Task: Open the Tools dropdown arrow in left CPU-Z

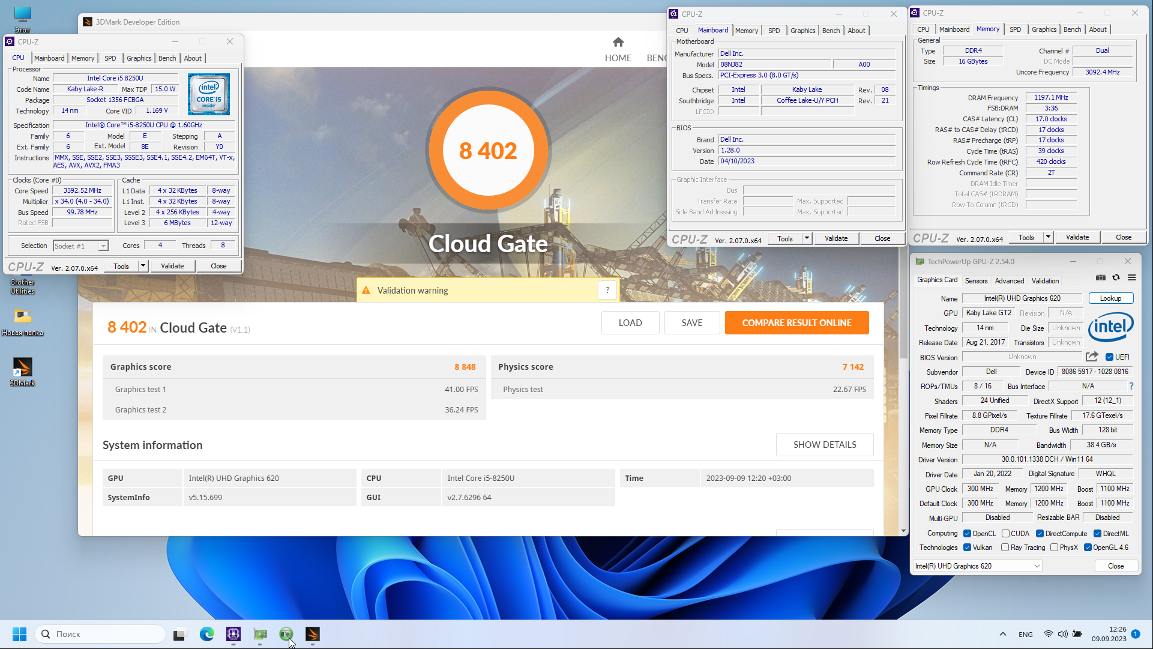Action: [143, 266]
